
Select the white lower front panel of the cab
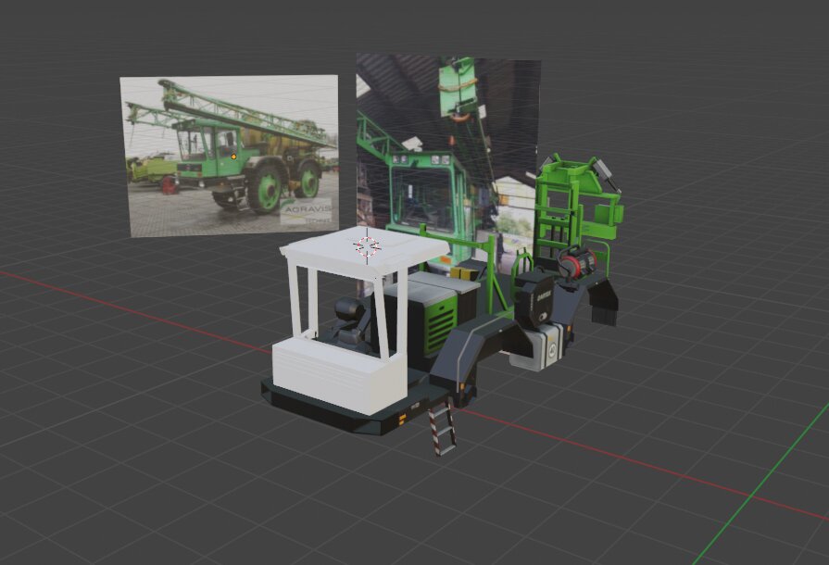[340, 374]
